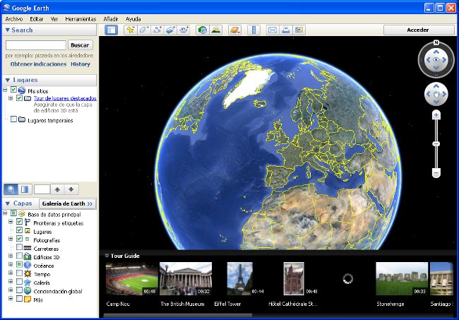Click the hand icon in the move joystick
The image size is (459, 320).
(436, 94)
